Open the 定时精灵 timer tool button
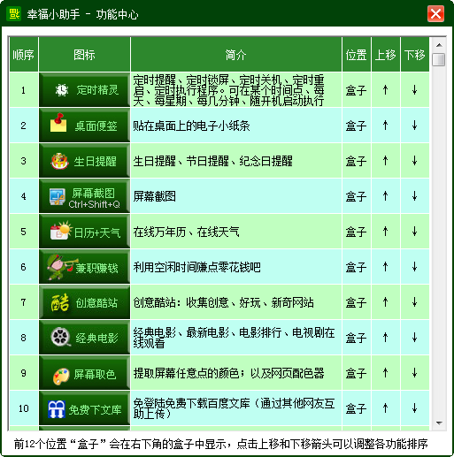Viewport: 454px width, 457px height. pyautogui.click(x=84, y=90)
